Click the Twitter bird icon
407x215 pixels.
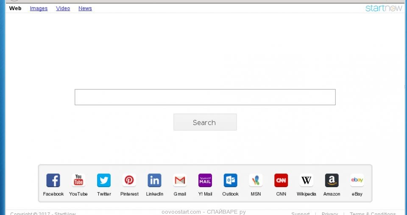coord(104,181)
